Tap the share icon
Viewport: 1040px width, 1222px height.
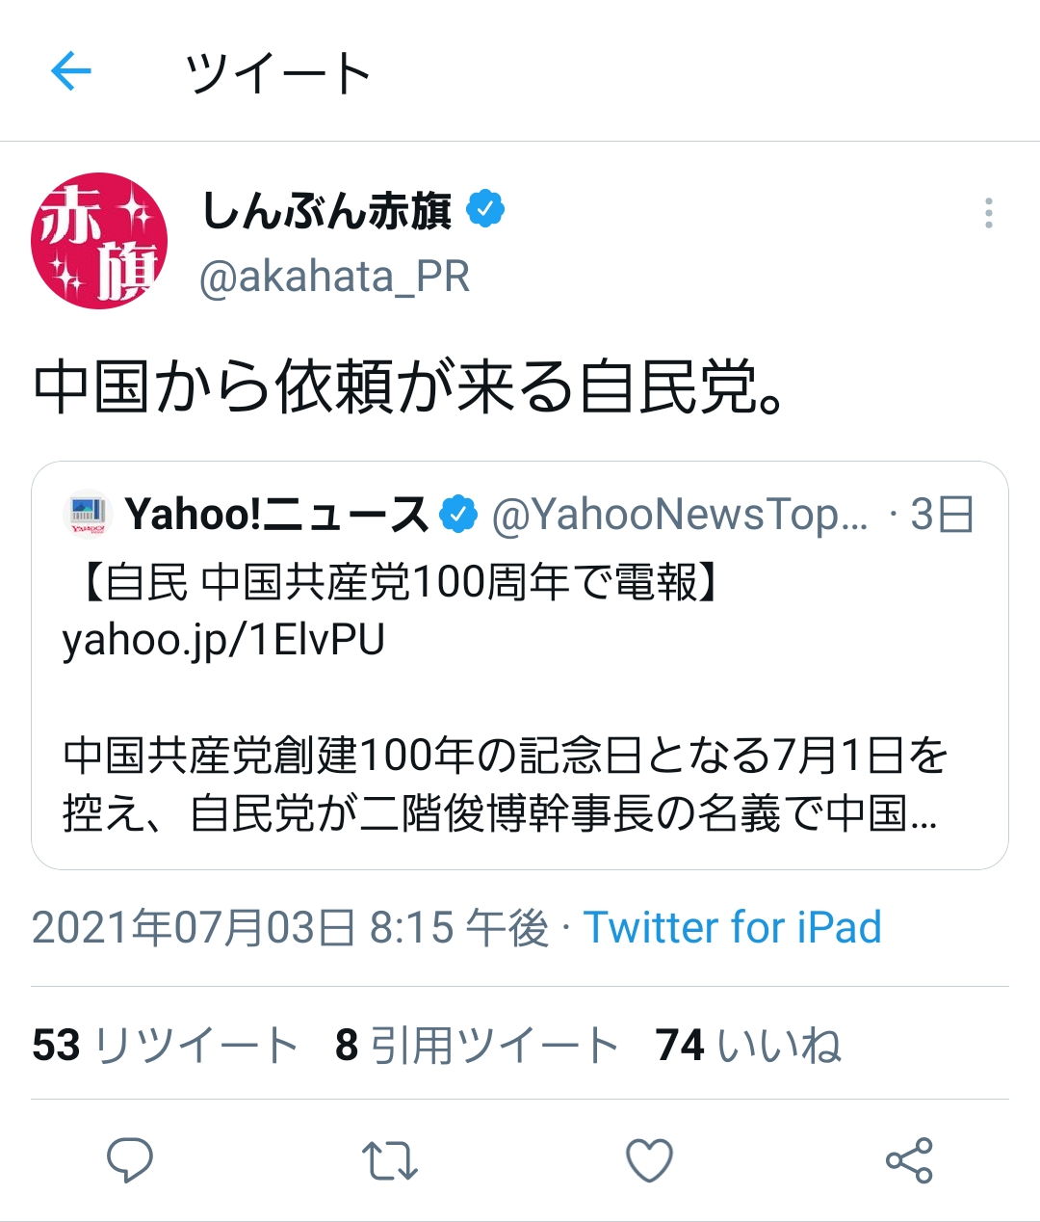(909, 1160)
